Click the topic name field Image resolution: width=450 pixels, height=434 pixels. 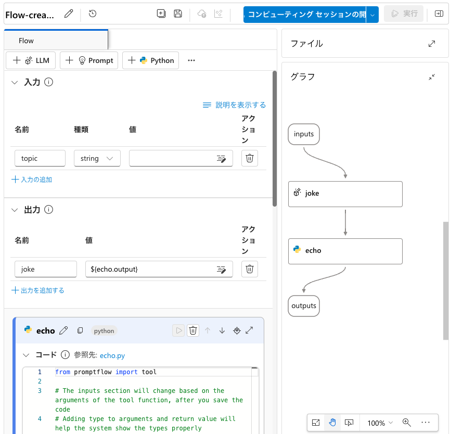tap(40, 158)
